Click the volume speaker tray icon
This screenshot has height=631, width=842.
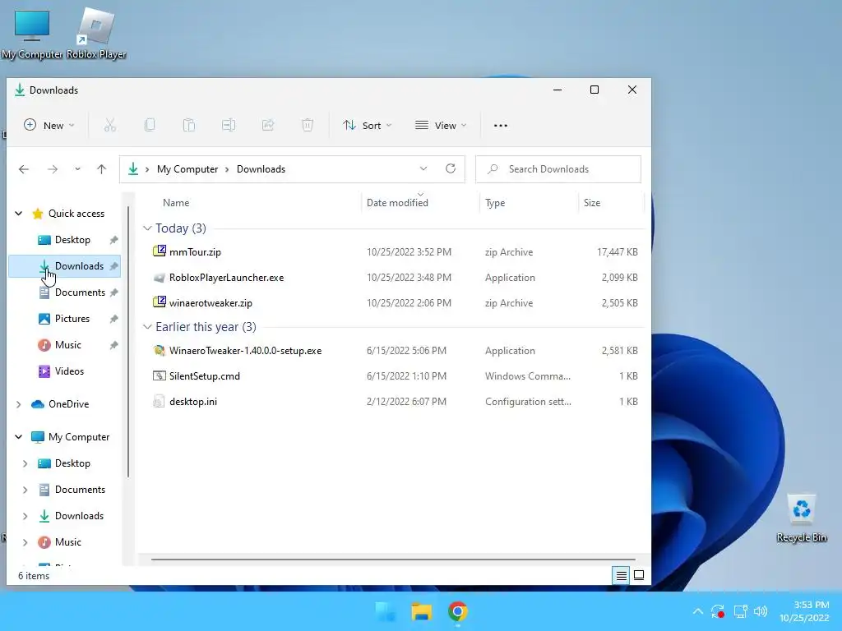[x=761, y=611]
